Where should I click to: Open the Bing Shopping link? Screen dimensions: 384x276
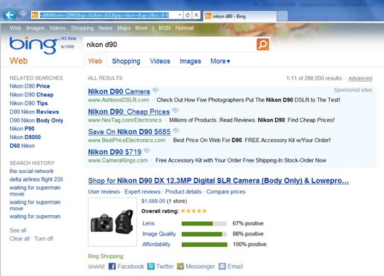click(106, 256)
